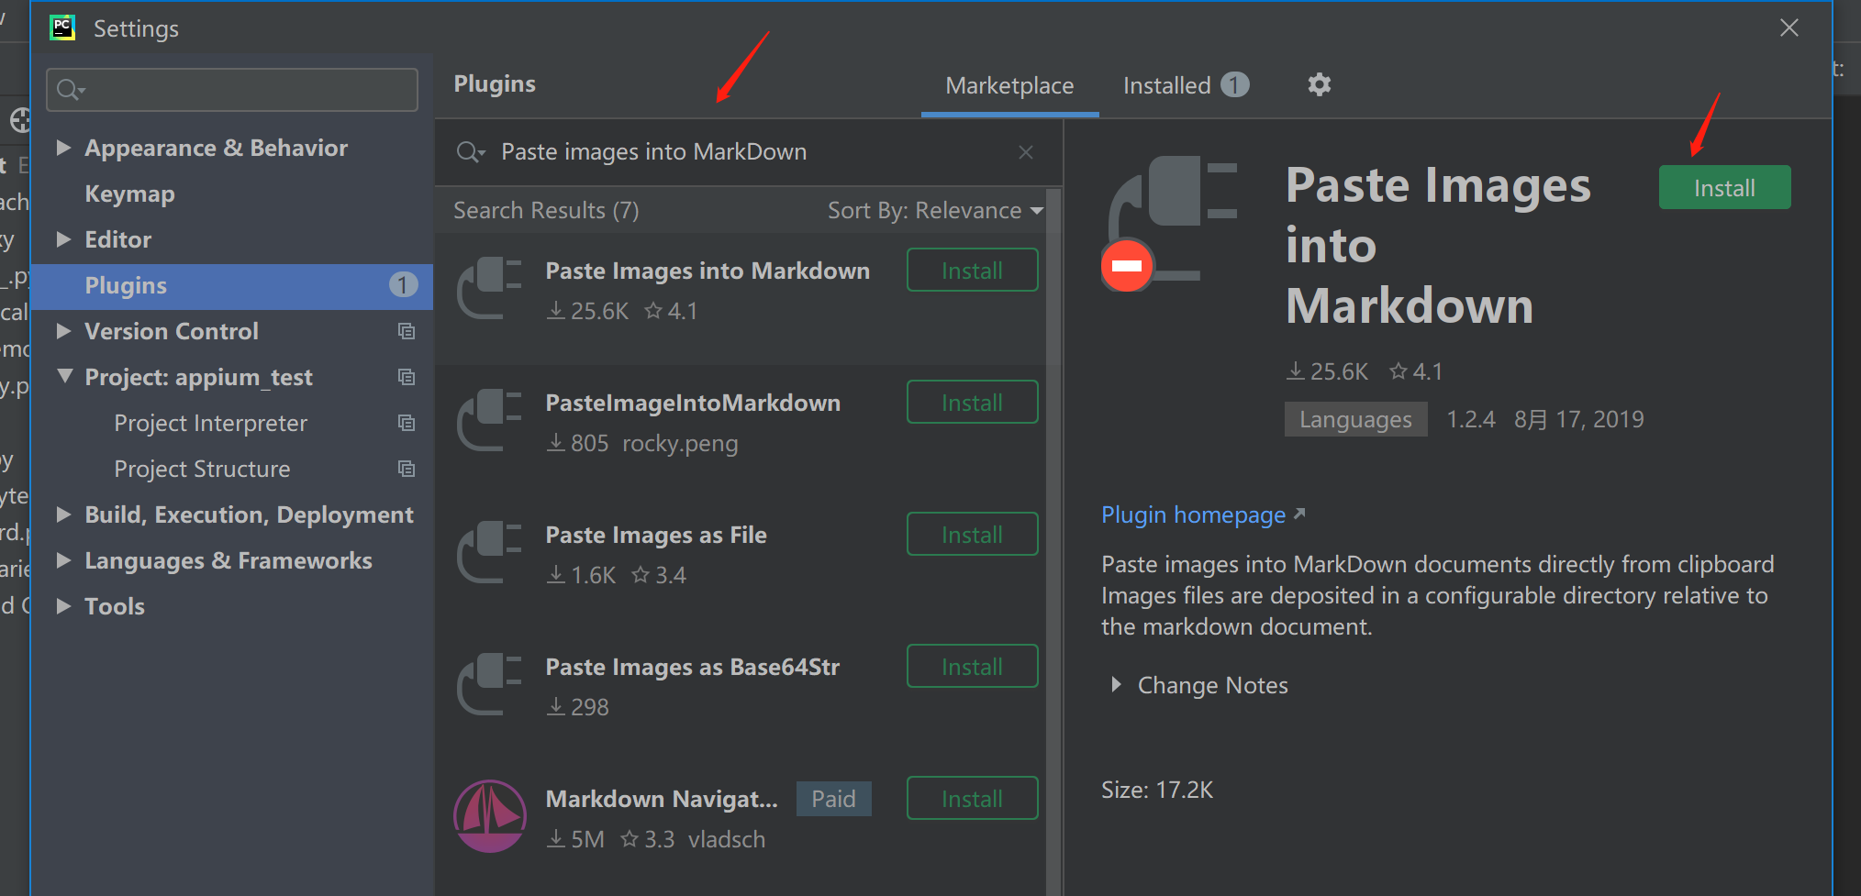Viewport: 1861px width, 896px height.
Task: Click the green Install button in details
Action: [x=1723, y=188]
